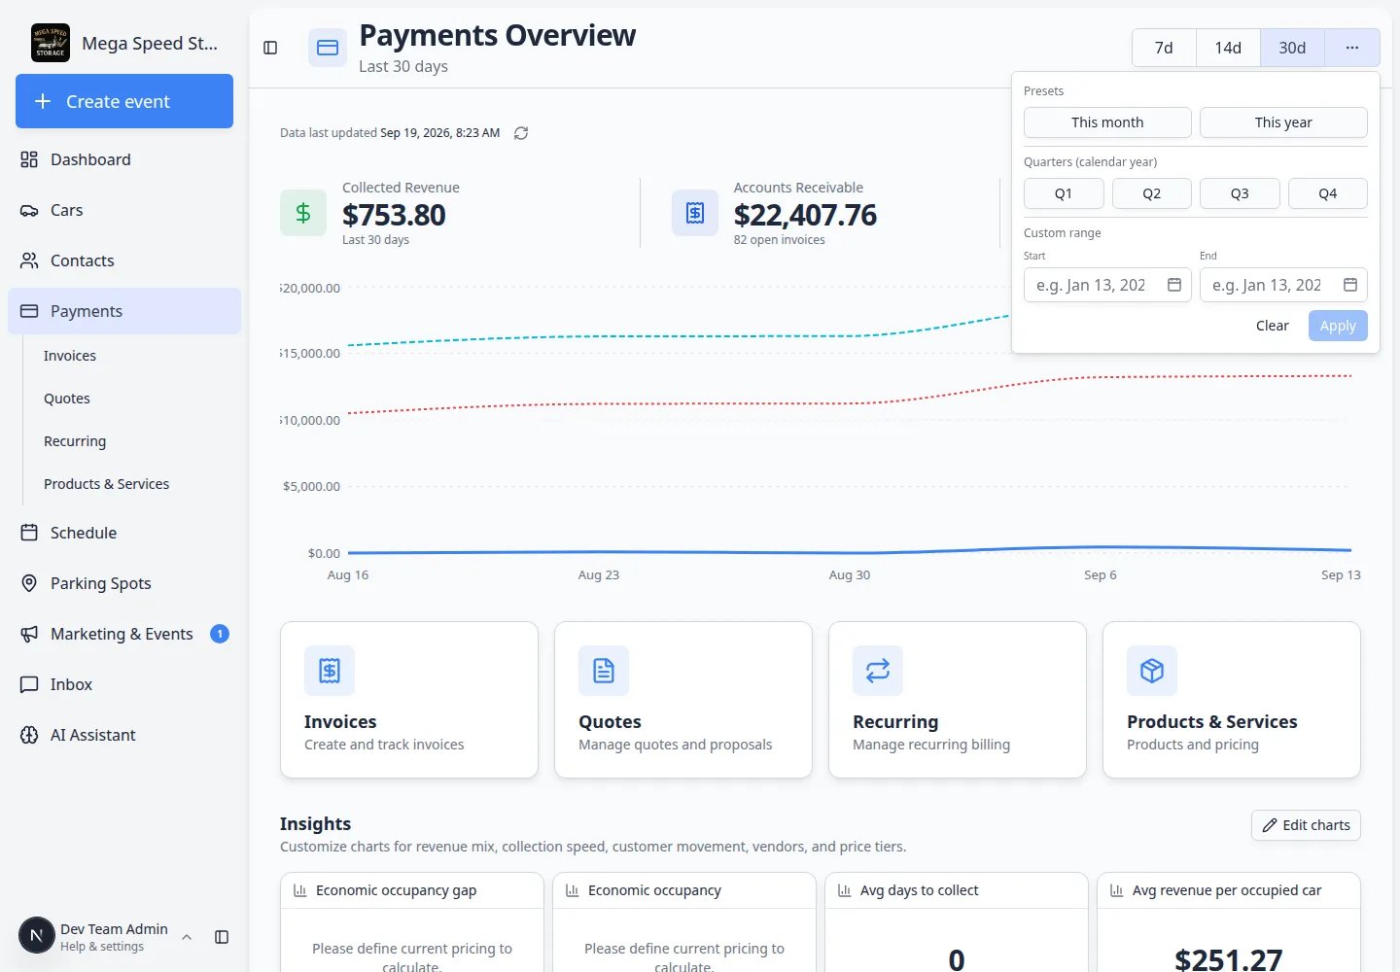Image resolution: width=1400 pixels, height=972 pixels.
Task: Click the Start date input field
Action: pos(1107,285)
